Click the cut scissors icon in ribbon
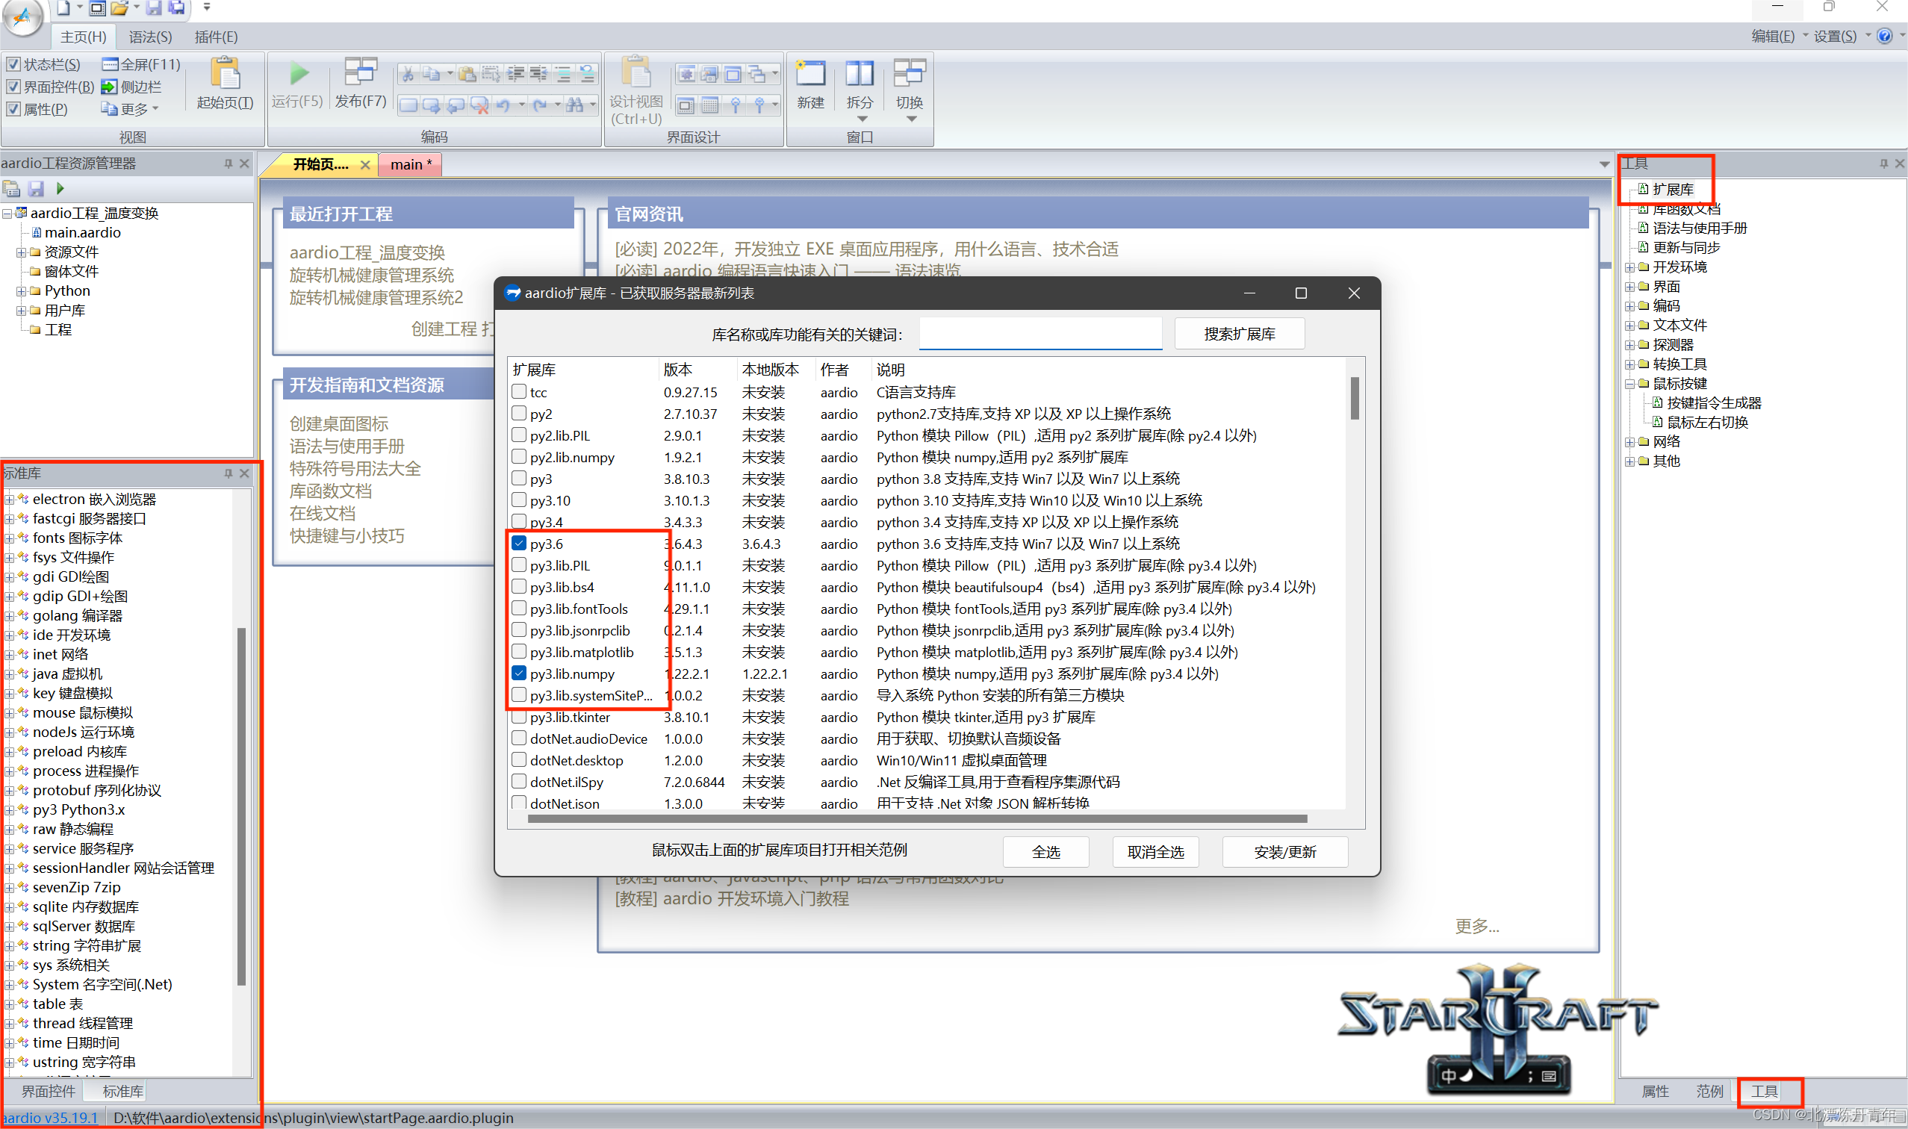The width and height of the screenshot is (1908, 1129). coord(408,74)
